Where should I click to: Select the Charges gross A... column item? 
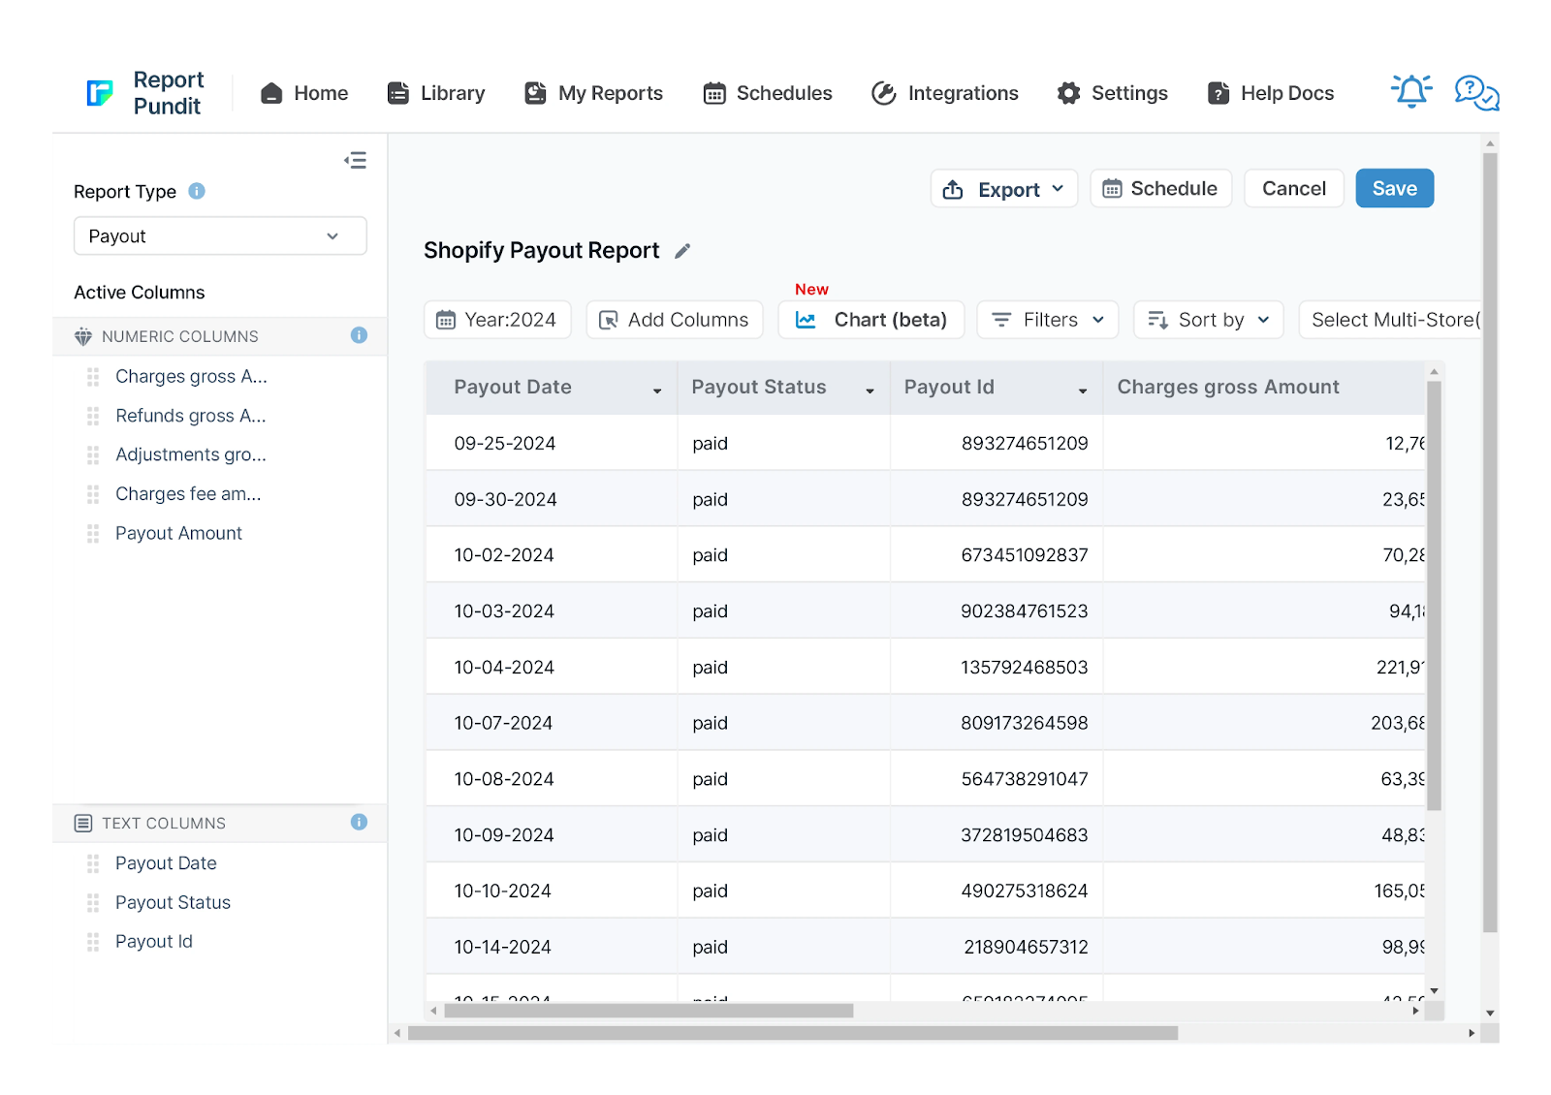point(191,376)
